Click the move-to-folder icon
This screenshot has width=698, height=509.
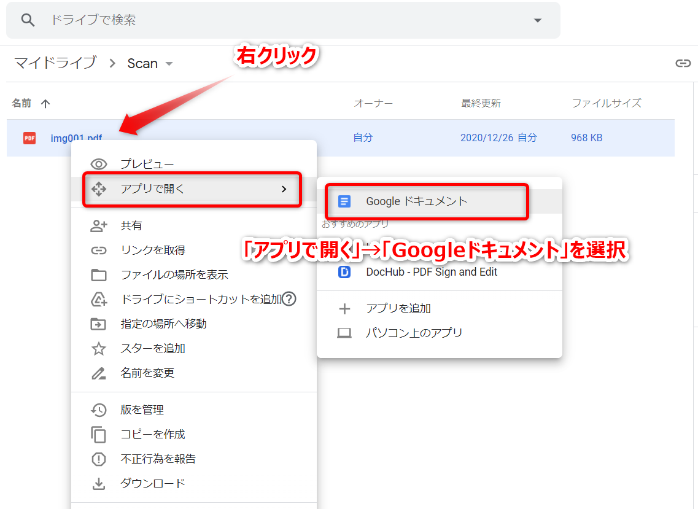(x=98, y=324)
